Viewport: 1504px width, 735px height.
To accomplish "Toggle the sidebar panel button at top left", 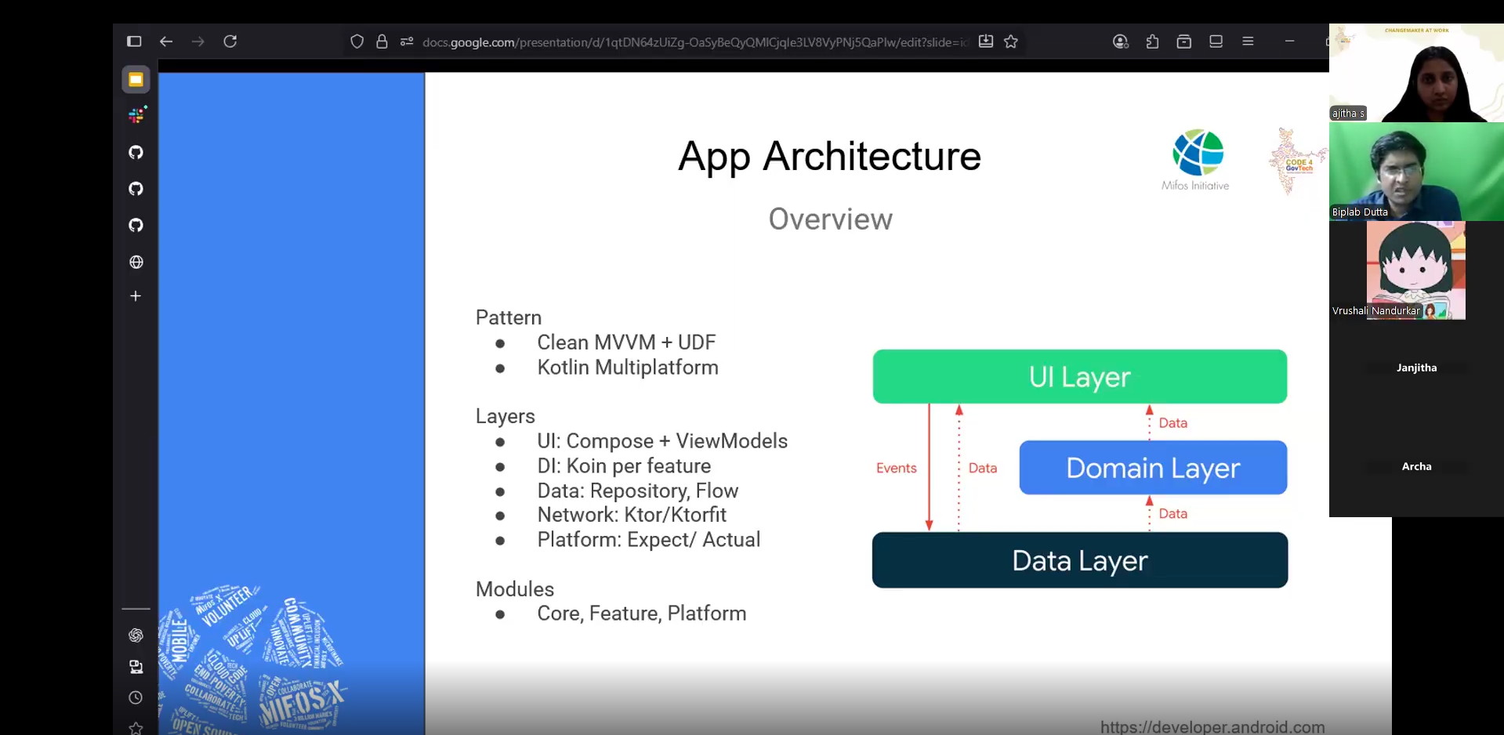I will coord(134,42).
